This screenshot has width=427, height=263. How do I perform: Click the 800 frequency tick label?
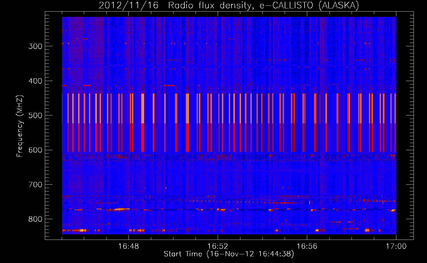point(35,219)
